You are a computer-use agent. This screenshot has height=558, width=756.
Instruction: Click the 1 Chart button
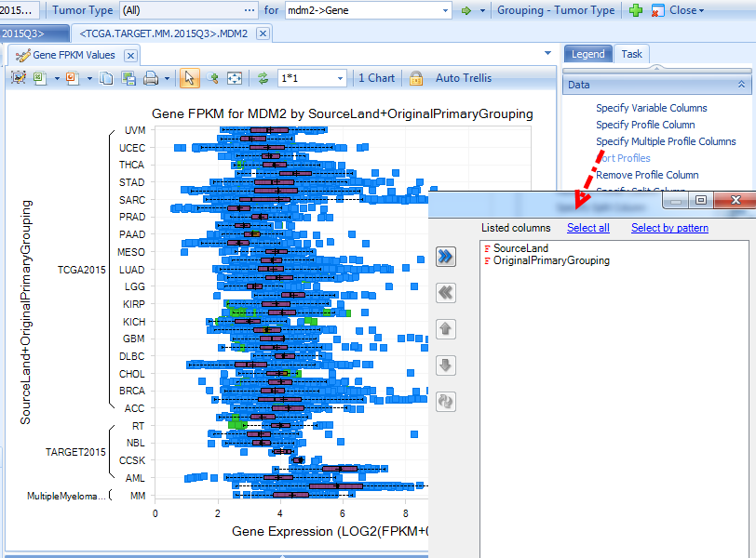click(x=376, y=78)
